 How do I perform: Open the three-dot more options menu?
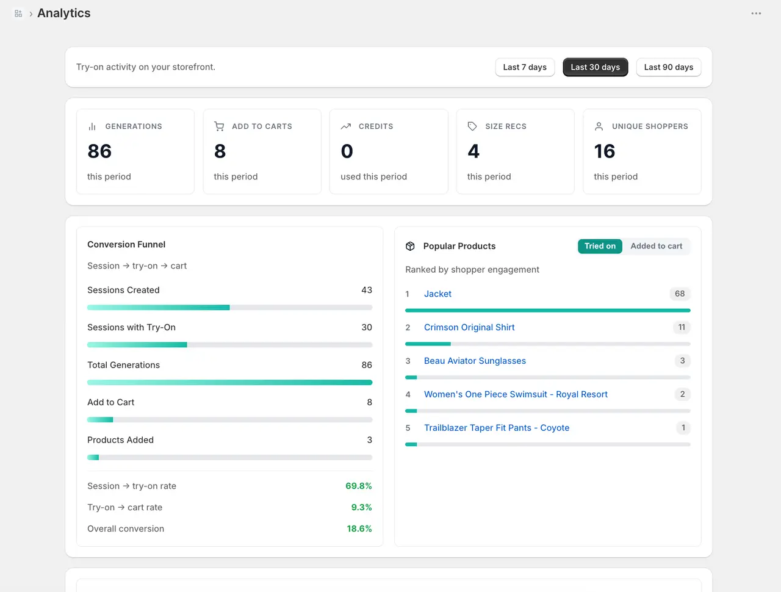point(756,13)
